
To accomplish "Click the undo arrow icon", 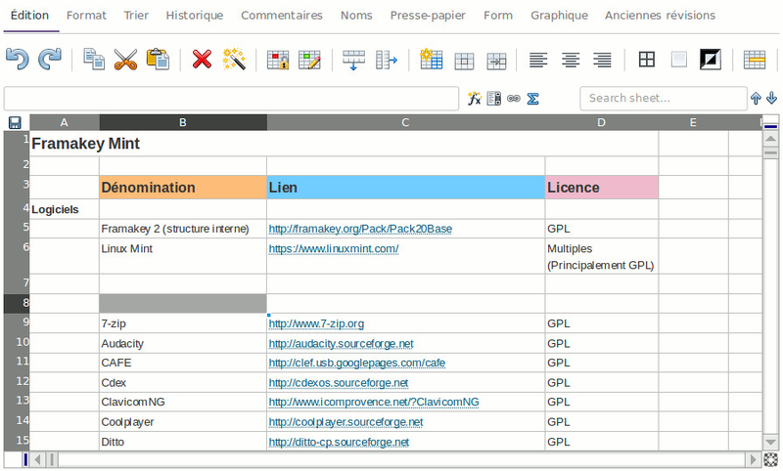I will click(x=17, y=60).
